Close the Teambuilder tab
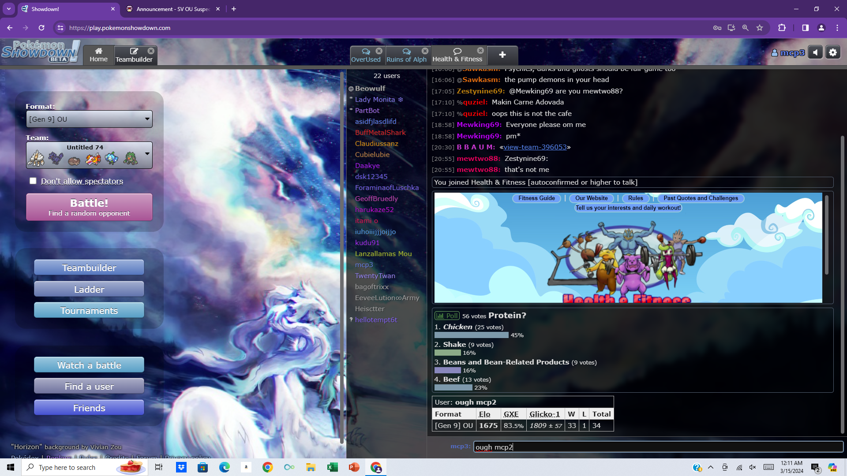The height and width of the screenshot is (476, 847). [151, 51]
